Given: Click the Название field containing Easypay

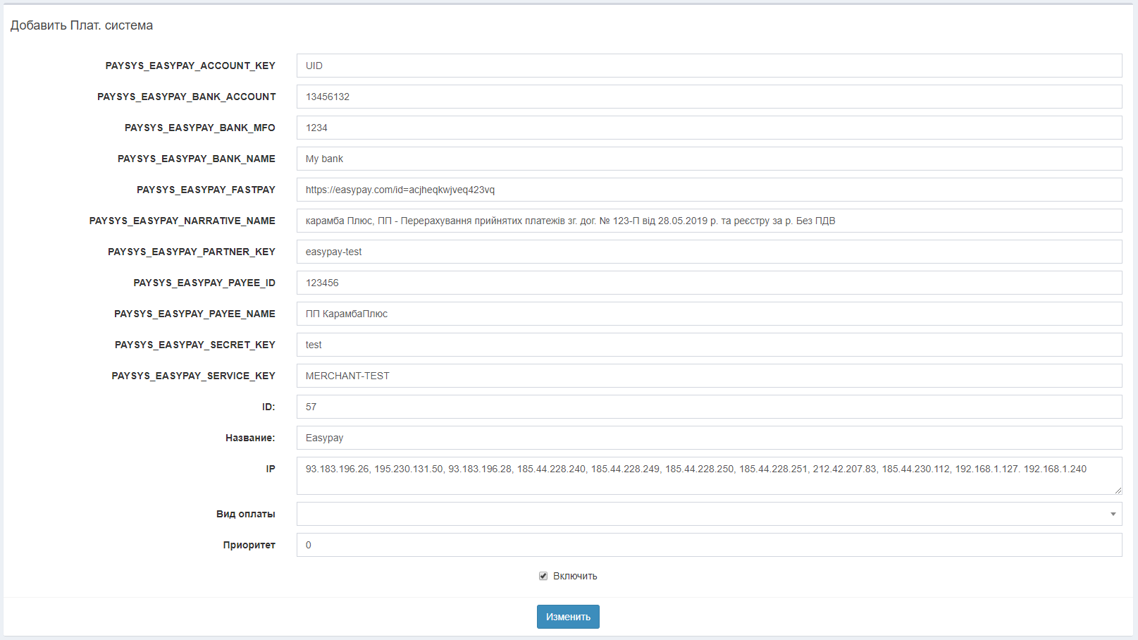Looking at the screenshot, I should [x=709, y=438].
